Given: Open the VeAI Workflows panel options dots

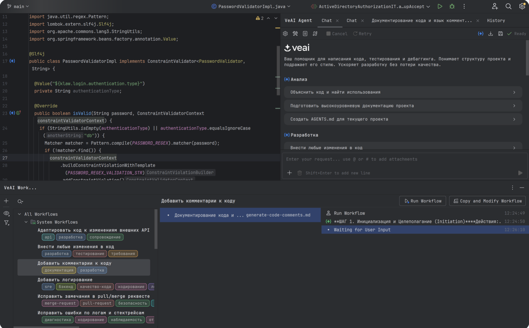Looking at the screenshot, I should pyautogui.click(x=512, y=188).
